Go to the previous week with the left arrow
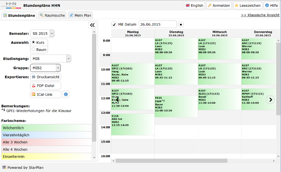Screen dimensions: 281x172 pyautogui.click(x=117, y=99)
